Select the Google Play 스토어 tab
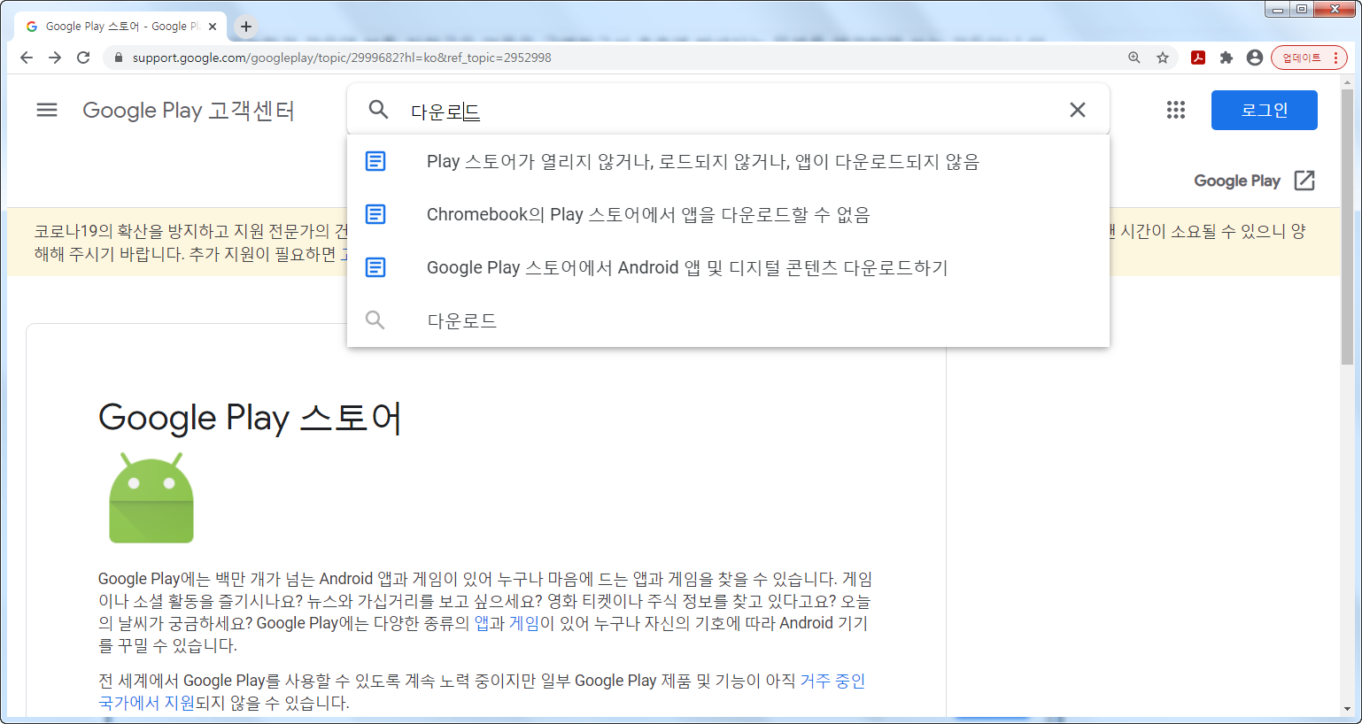 point(120,27)
